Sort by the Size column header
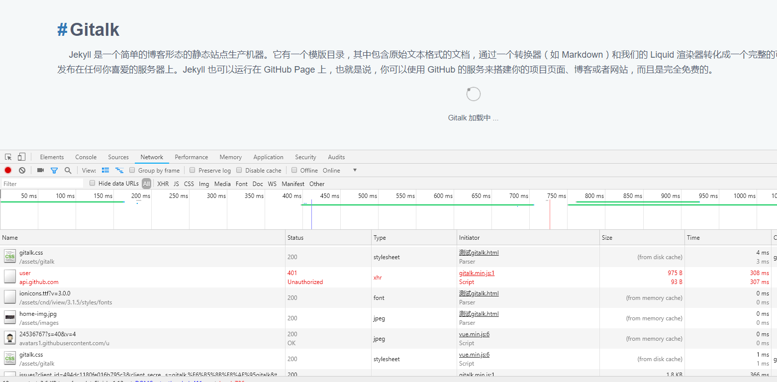 pyautogui.click(x=642, y=238)
